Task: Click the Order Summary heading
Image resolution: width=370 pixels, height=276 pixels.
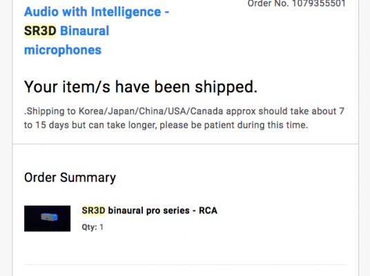Action: coord(70,177)
